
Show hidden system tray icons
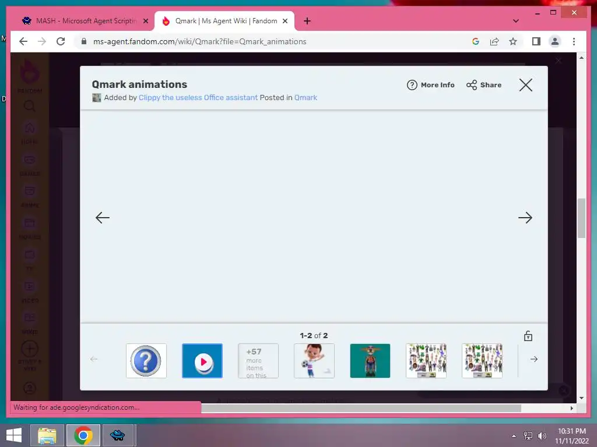pyautogui.click(x=514, y=436)
